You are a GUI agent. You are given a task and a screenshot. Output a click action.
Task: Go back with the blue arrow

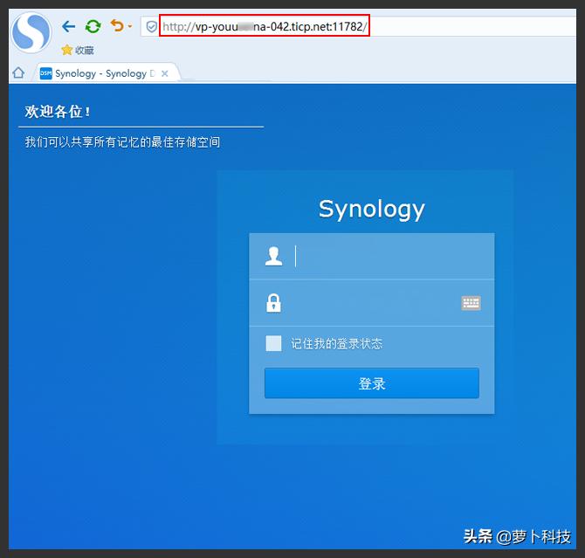click(x=69, y=26)
